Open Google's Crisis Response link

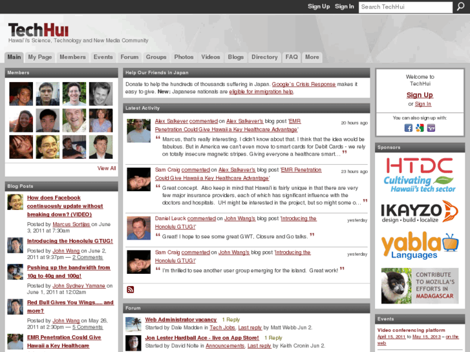(x=304, y=84)
